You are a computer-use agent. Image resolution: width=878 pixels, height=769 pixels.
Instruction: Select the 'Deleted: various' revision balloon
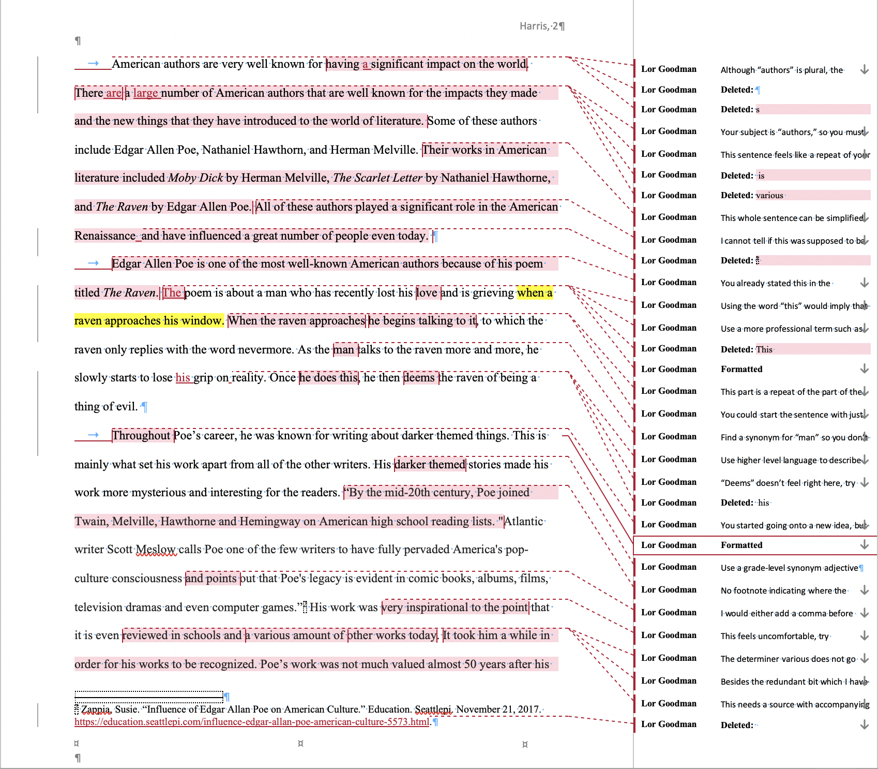[755, 195]
